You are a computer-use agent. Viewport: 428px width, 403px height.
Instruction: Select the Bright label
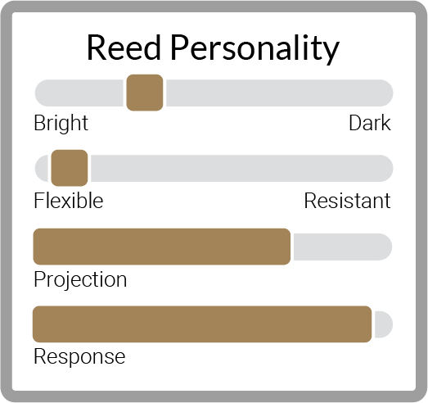coord(61,123)
